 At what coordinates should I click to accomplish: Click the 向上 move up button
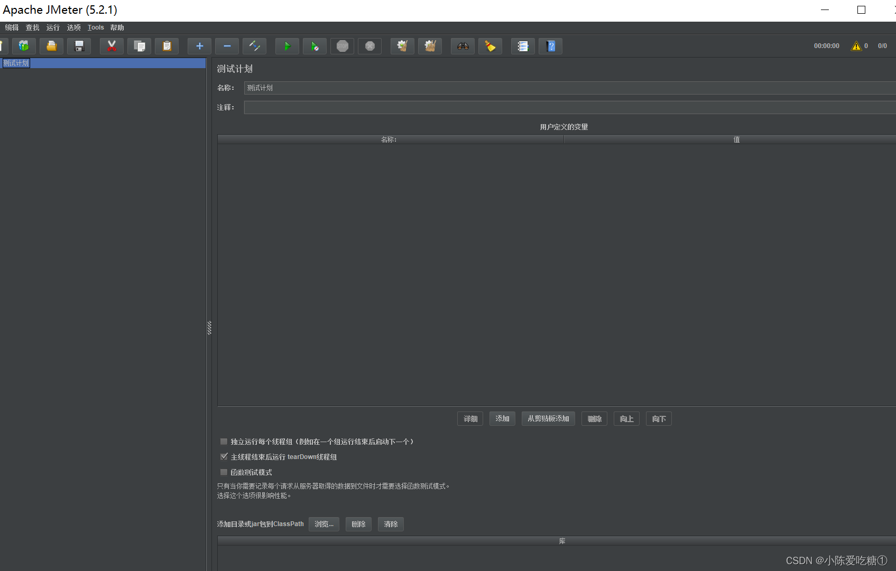tap(626, 419)
